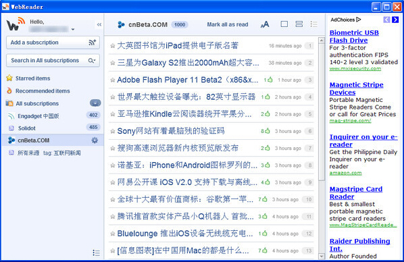Like the Sony网站 article thumbs-up
This screenshot has width=404, height=262.
point(267,131)
